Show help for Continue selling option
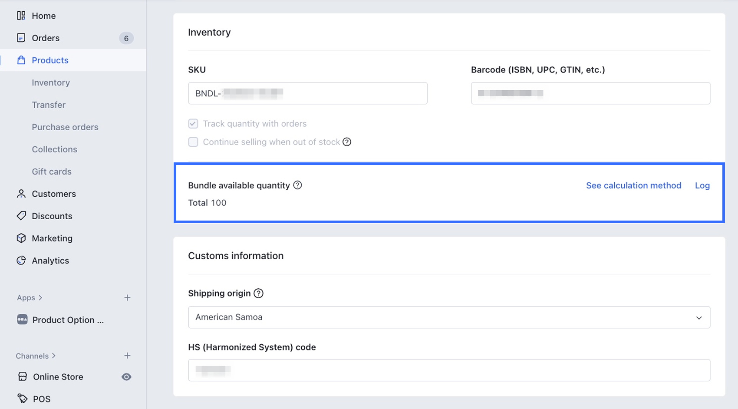The width and height of the screenshot is (738, 409). pos(347,142)
